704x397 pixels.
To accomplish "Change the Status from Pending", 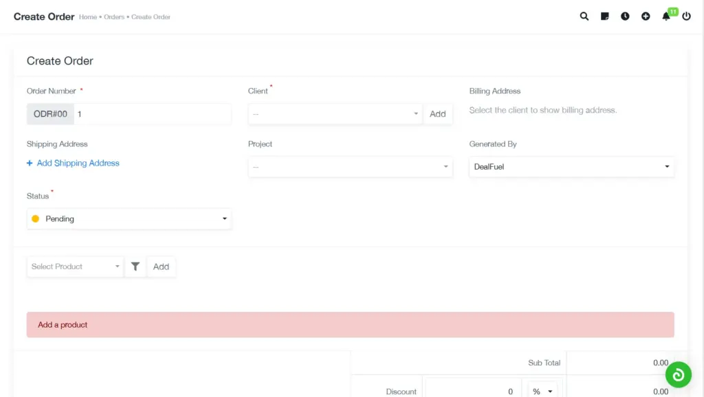I will (x=129, y=218).
